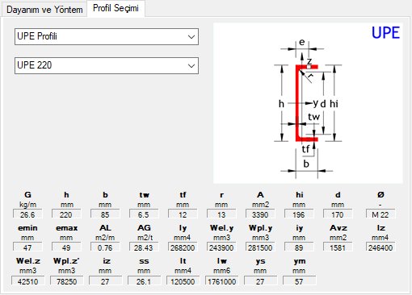This screenshot has width=412, height=295.
Task: Click the emax column label
Action: 66,228
